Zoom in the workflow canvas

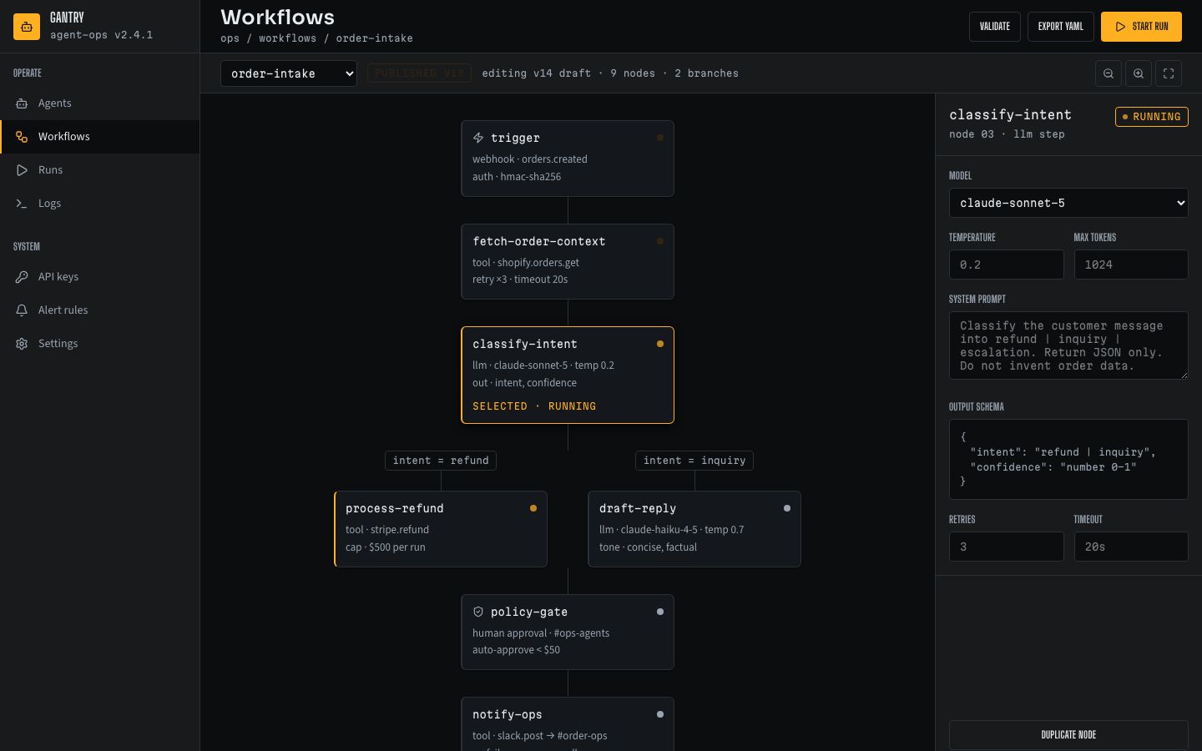point(1139,73)
